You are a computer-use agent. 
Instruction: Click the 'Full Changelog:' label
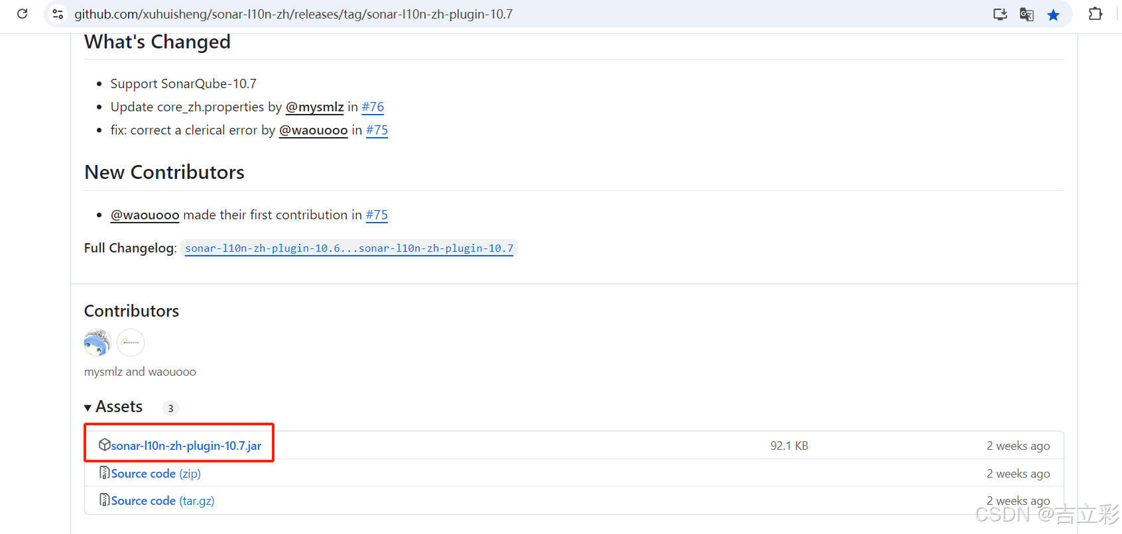[x=130, y=248]
